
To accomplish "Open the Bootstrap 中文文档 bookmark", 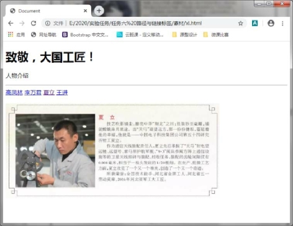I will [85, 35].
